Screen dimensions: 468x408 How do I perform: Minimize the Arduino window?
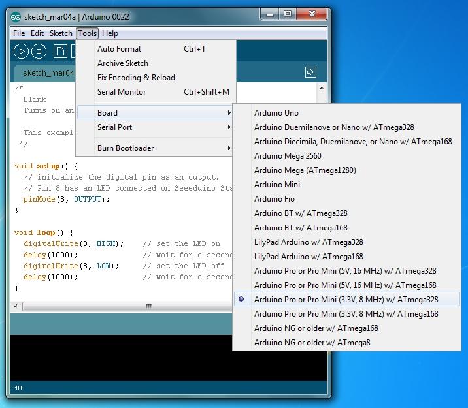(x=270, y=14)
